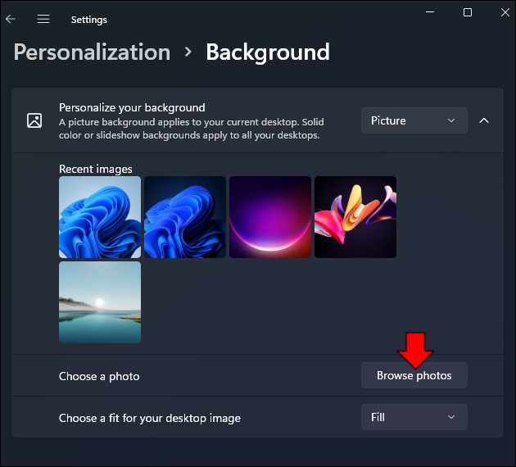
Task: Open the hamburger navigation menu
Action: (x=43, y=19)
